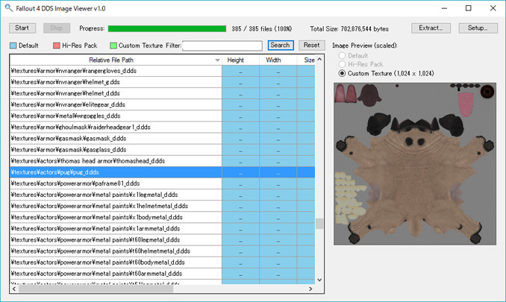Viewport: 506px width, 302px height.
Task: Click the blue Default color swatch
Action: pyautogui.click(x=13, y=45)
